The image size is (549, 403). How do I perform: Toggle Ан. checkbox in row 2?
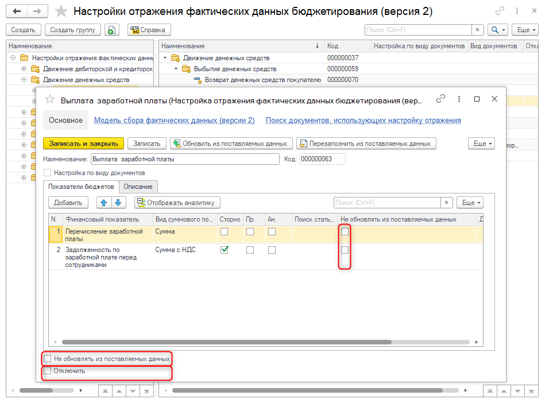pos(272,250)
